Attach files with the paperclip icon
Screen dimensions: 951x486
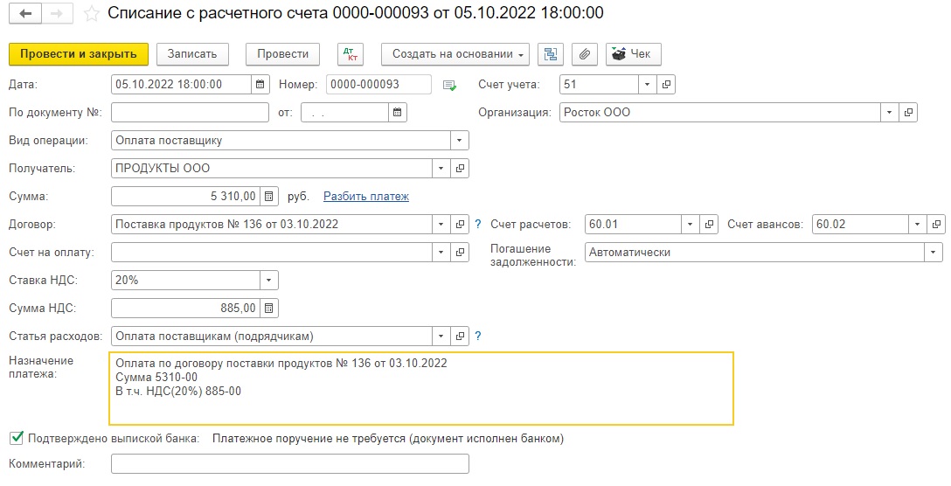coord(584,54)
